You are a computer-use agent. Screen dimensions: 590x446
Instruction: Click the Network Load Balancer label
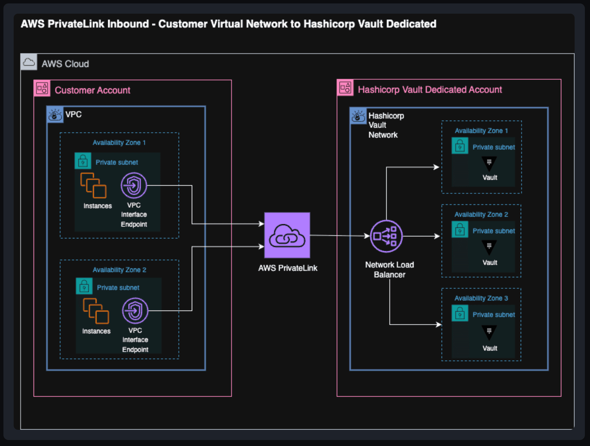pyautogui.click(x=390, y=269)
